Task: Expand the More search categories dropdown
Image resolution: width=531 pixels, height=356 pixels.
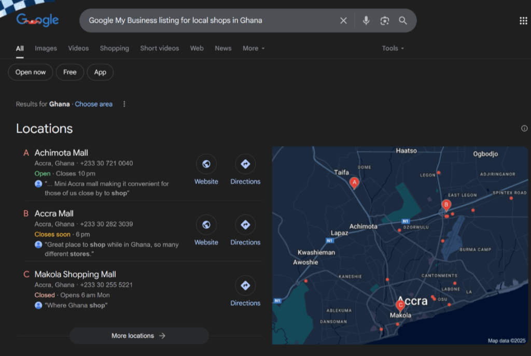Action: pos(254,48)
